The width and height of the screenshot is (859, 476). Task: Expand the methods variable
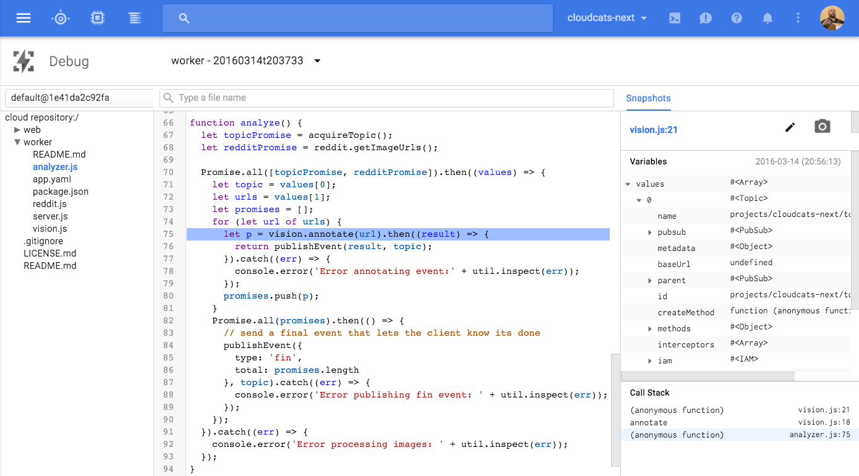[x=650, y=328]
